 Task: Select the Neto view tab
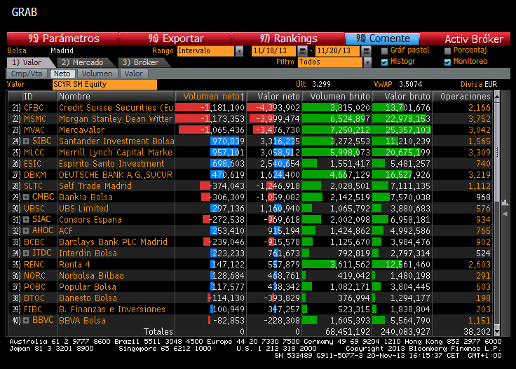62,74
